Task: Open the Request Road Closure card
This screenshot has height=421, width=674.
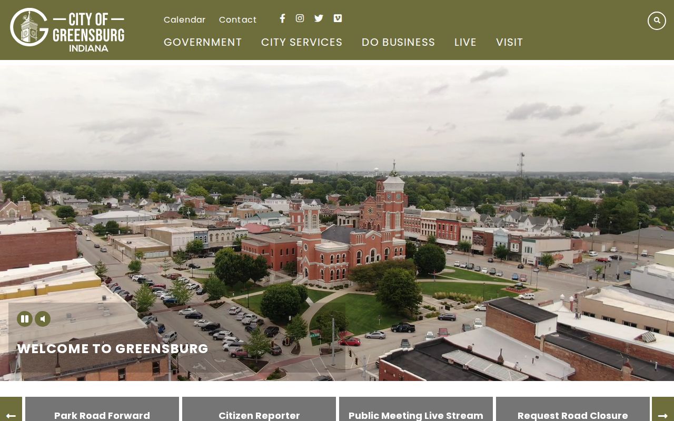Action: 573,409
